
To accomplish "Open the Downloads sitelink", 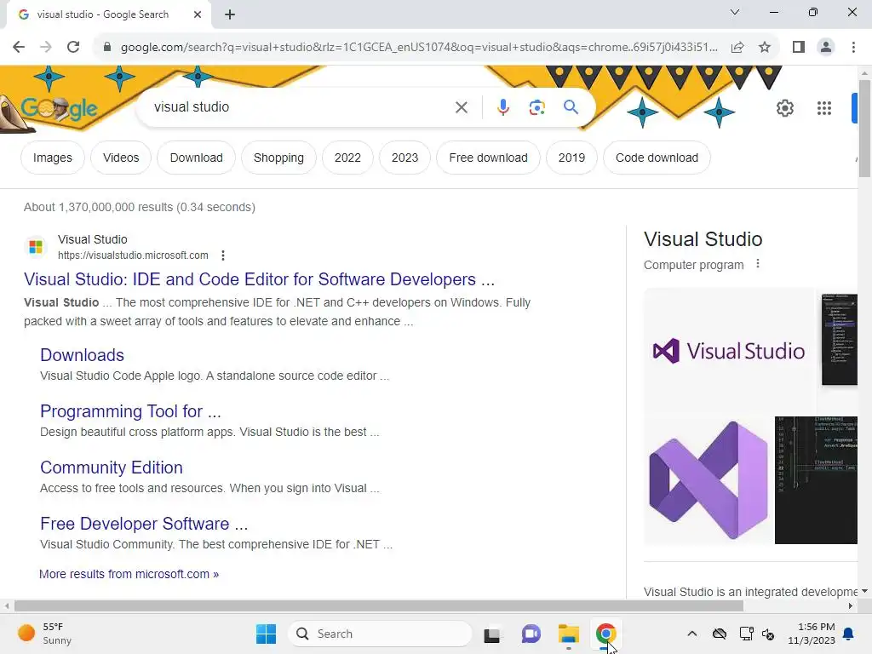I will pyautogui.click(x=82, y=355).
